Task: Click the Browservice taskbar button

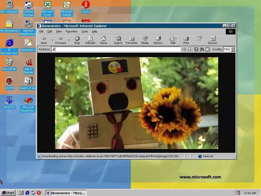Action: (x=66, y=193)
